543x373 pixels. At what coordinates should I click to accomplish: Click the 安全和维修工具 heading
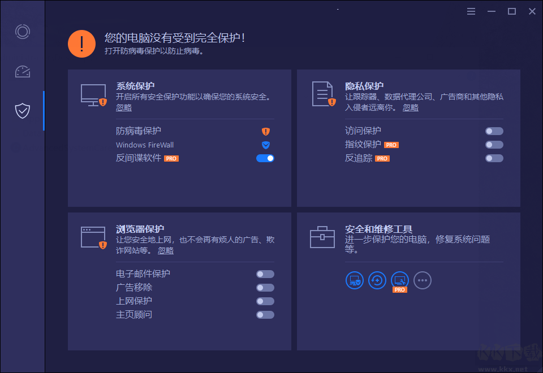[378, 229]
